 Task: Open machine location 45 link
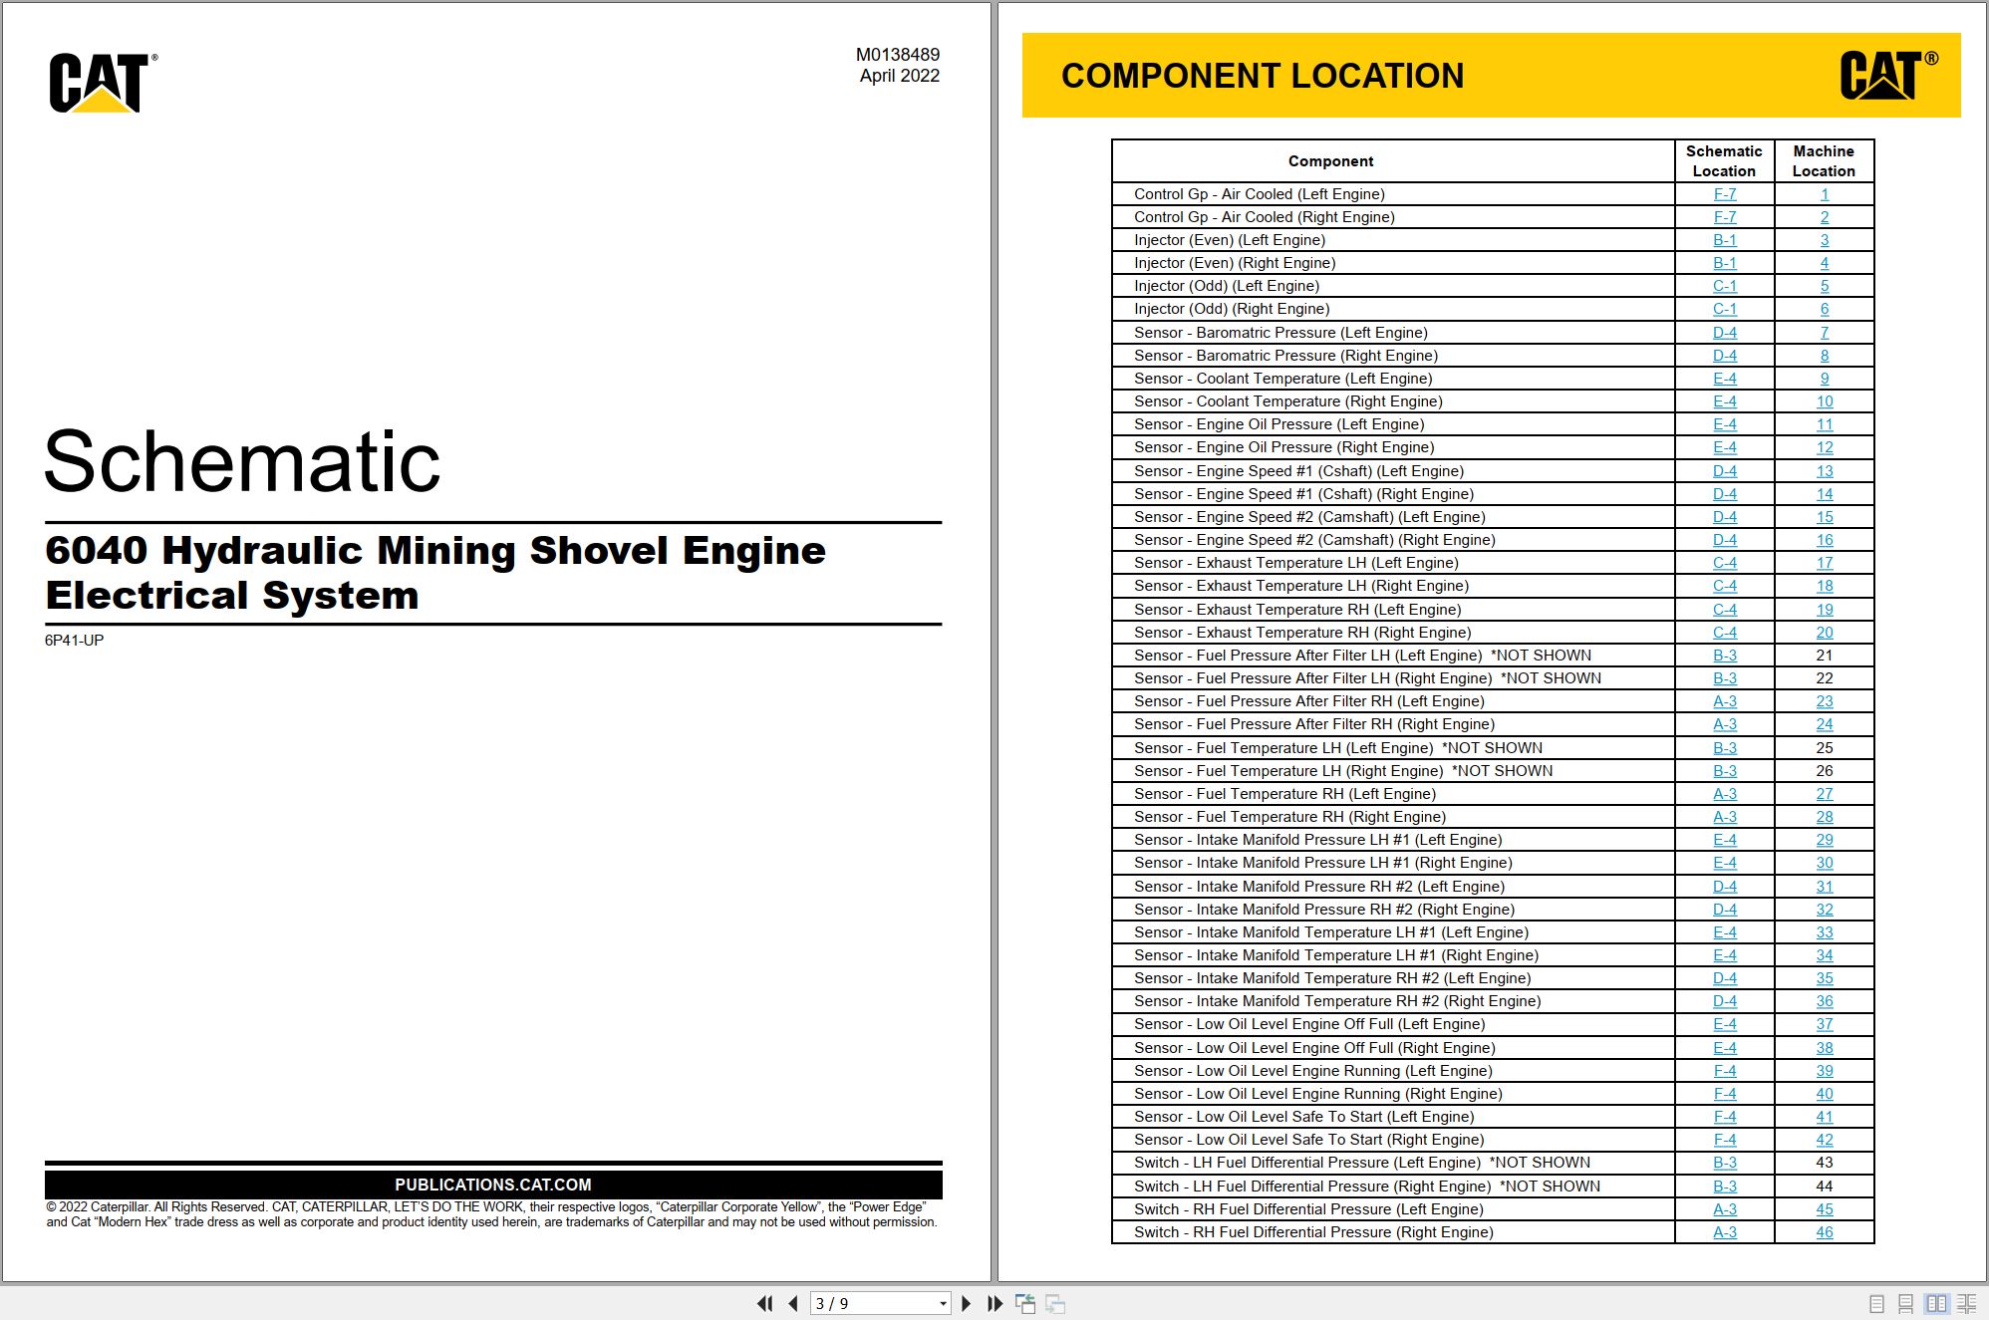(x=1825, y=1209)
